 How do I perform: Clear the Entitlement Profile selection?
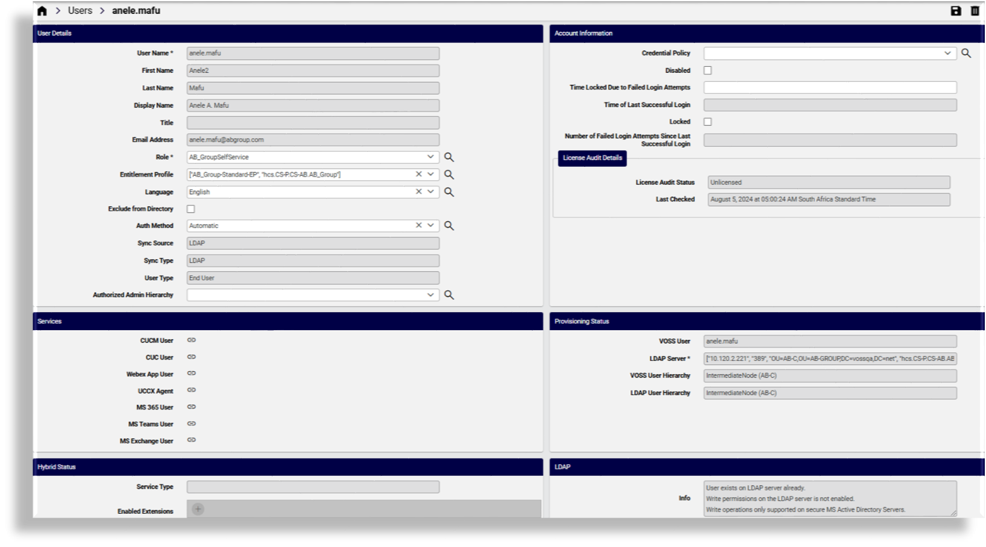418,174
